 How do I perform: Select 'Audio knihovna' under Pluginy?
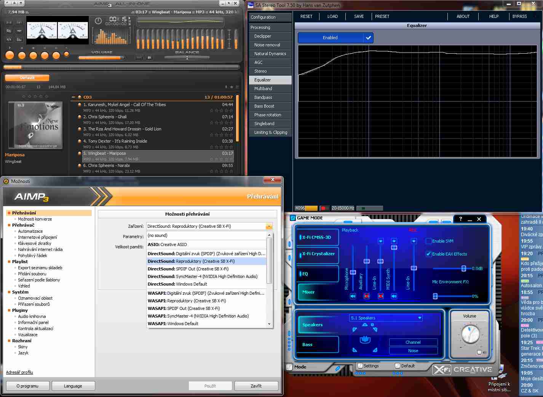(32, 316)
